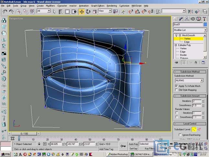Click the Auto Key button
Screen dimensions: 209x157
pyautogui.click(x=134, y=144)
